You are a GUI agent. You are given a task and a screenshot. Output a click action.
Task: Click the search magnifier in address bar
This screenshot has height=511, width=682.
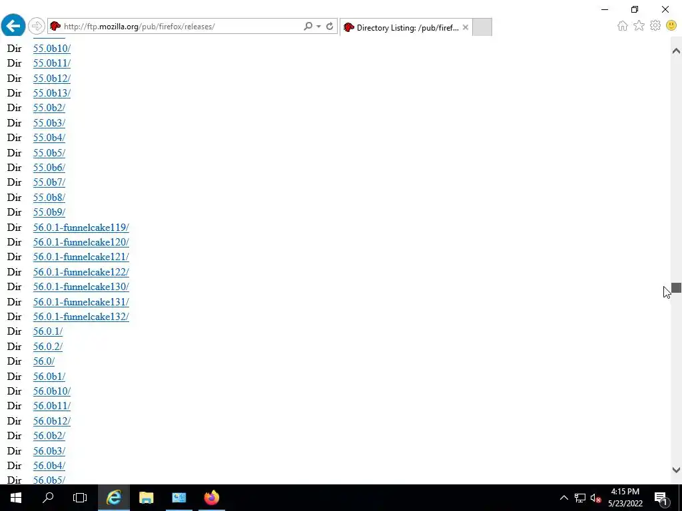point(308,26)
